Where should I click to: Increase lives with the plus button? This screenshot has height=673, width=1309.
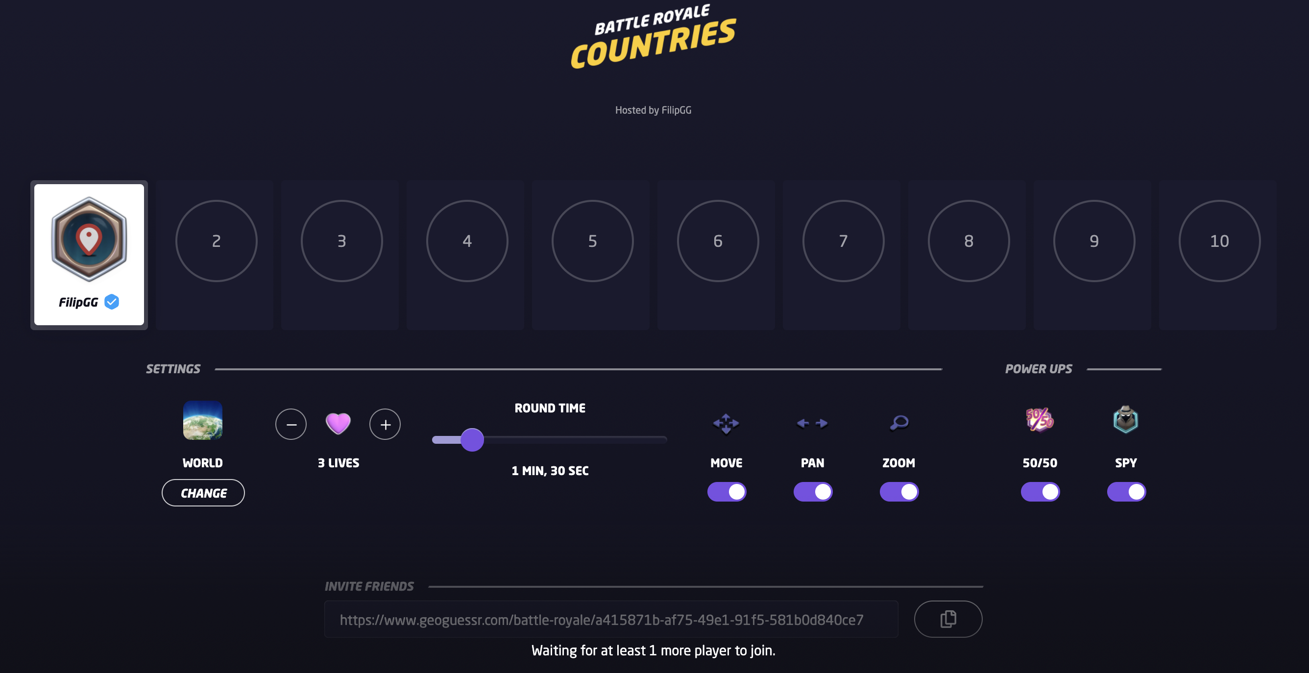coord(385,424)
